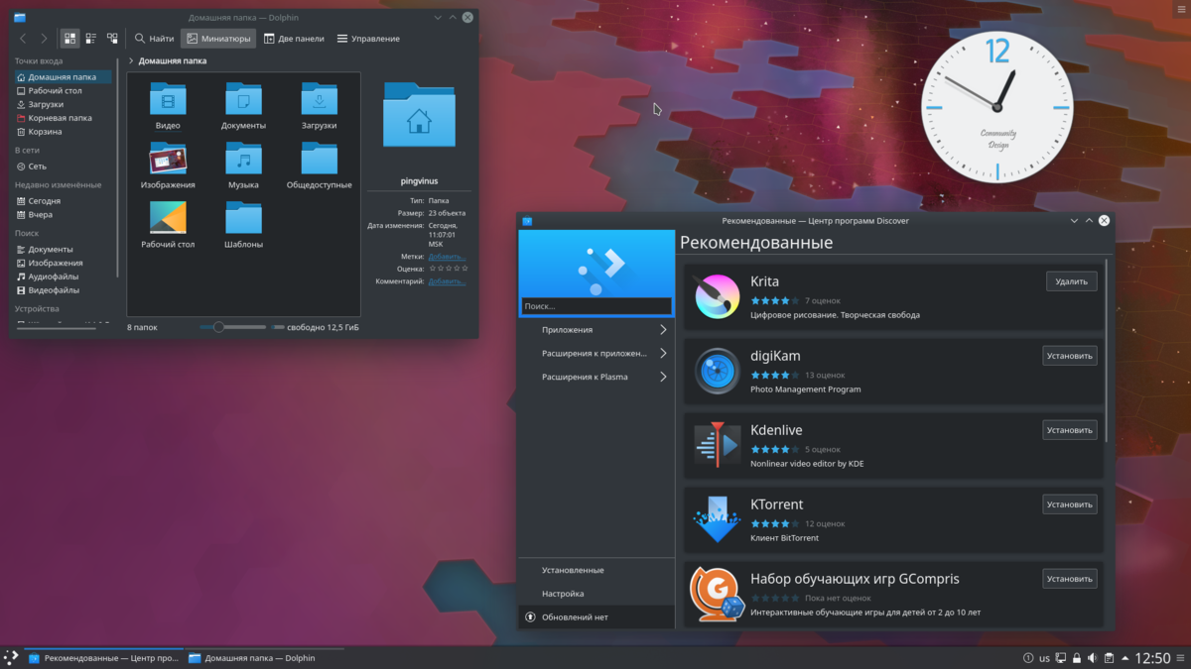Expand the Домашняя папка breadcrumb arrow

132,60
